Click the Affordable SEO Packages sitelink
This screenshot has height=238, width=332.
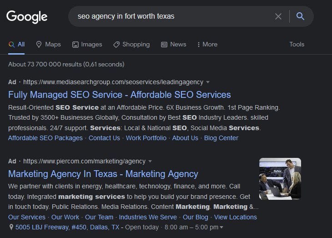45,138
